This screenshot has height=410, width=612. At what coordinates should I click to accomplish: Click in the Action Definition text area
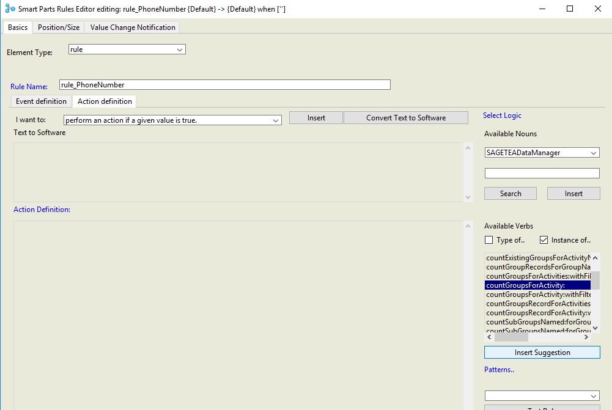(x=238, y=315)
